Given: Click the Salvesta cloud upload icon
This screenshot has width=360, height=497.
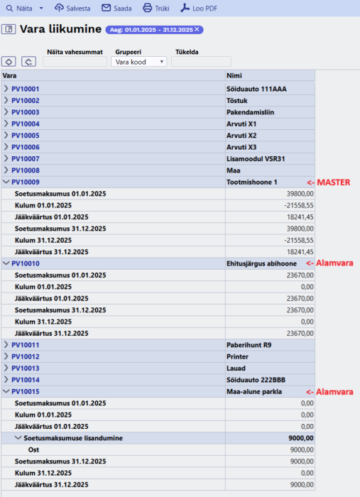Looking at the screenshot, I should pos(59,8).
